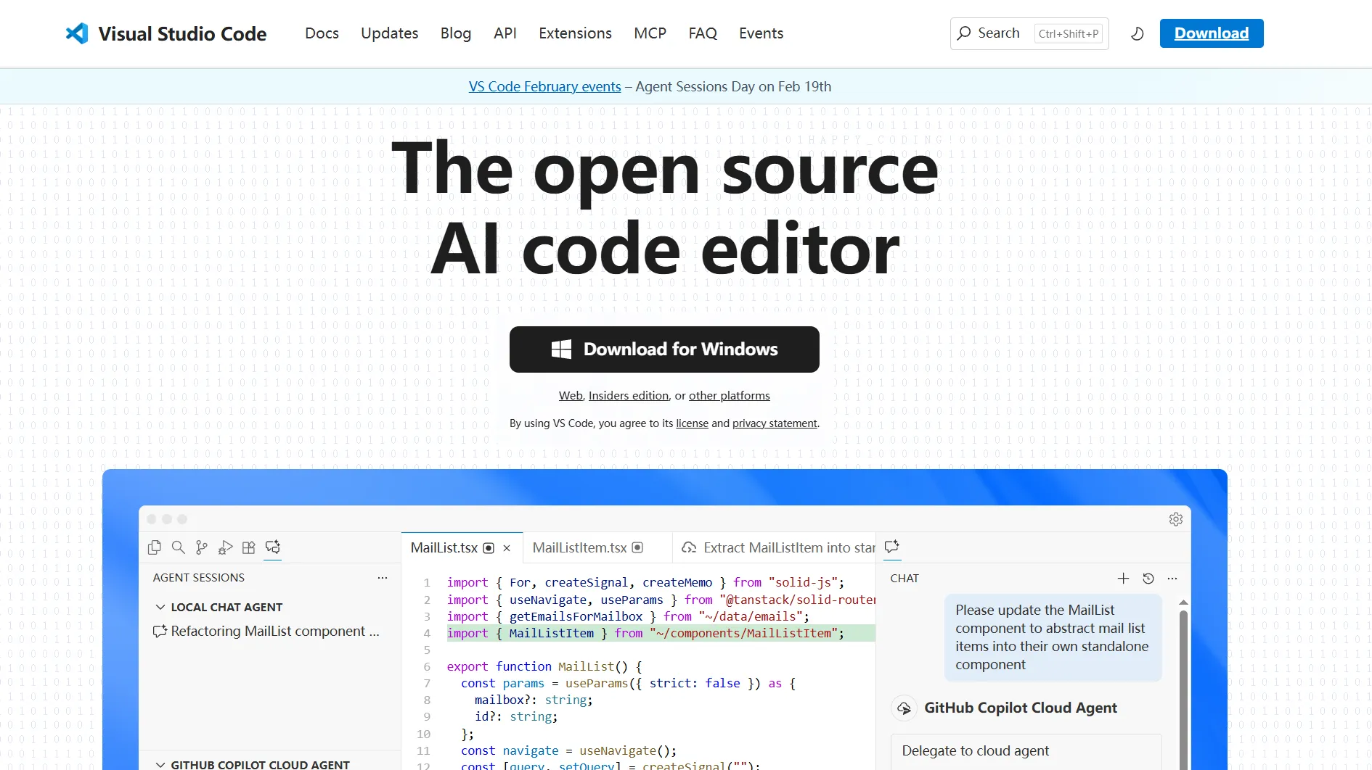
Task: Switch to the MailListItem.tsx tab
Action: [579, 547]
